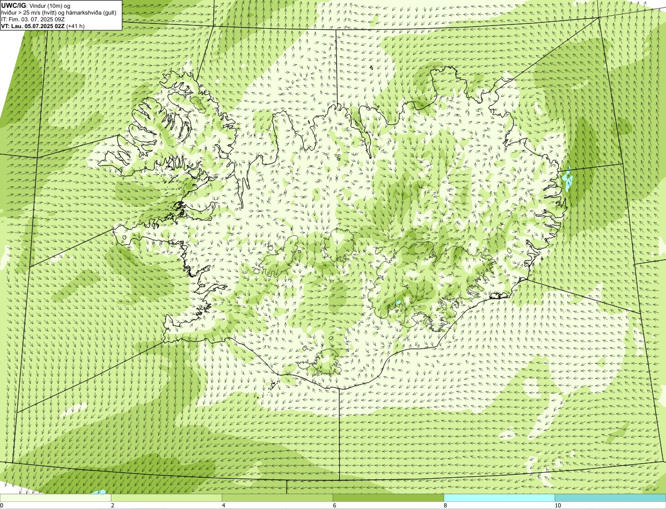Viewport: 666px width, 509px height.
Task: Click the 8–10 m/s light cyan legend band
Action: [499, 498]
